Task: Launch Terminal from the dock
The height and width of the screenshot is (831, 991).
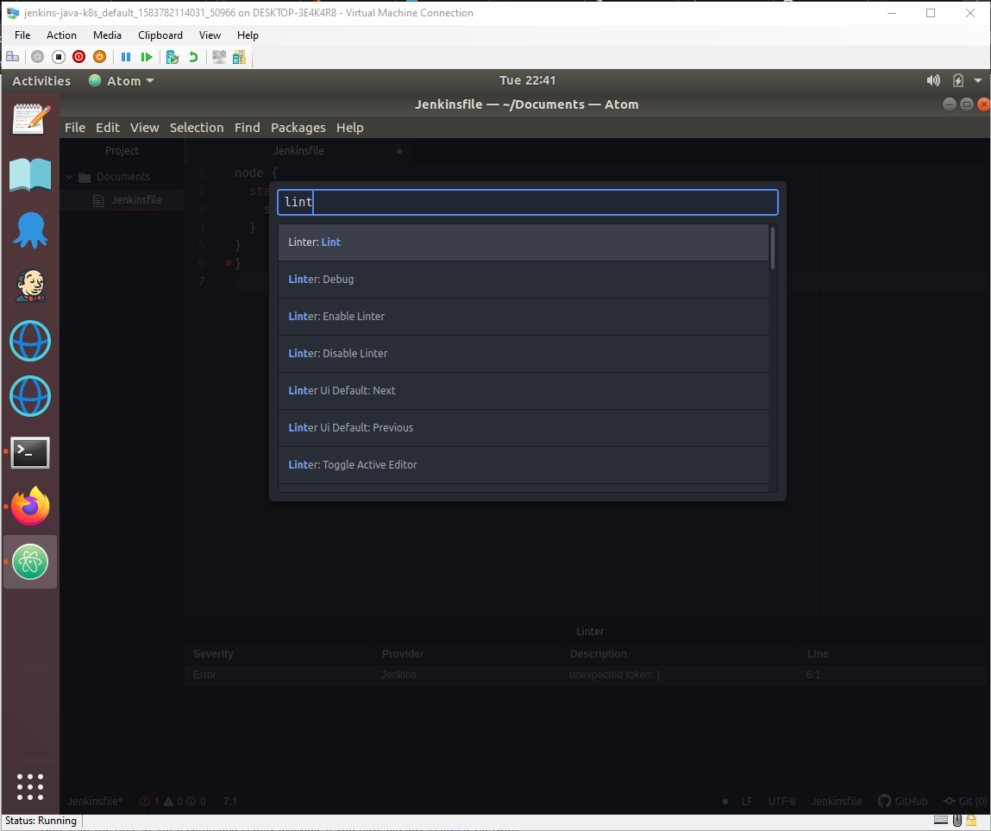Action: tap(30, 452)
